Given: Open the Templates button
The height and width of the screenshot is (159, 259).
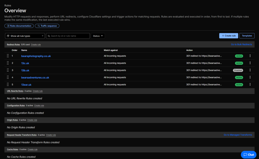Looking at the screenshot, I should [247, 36].
